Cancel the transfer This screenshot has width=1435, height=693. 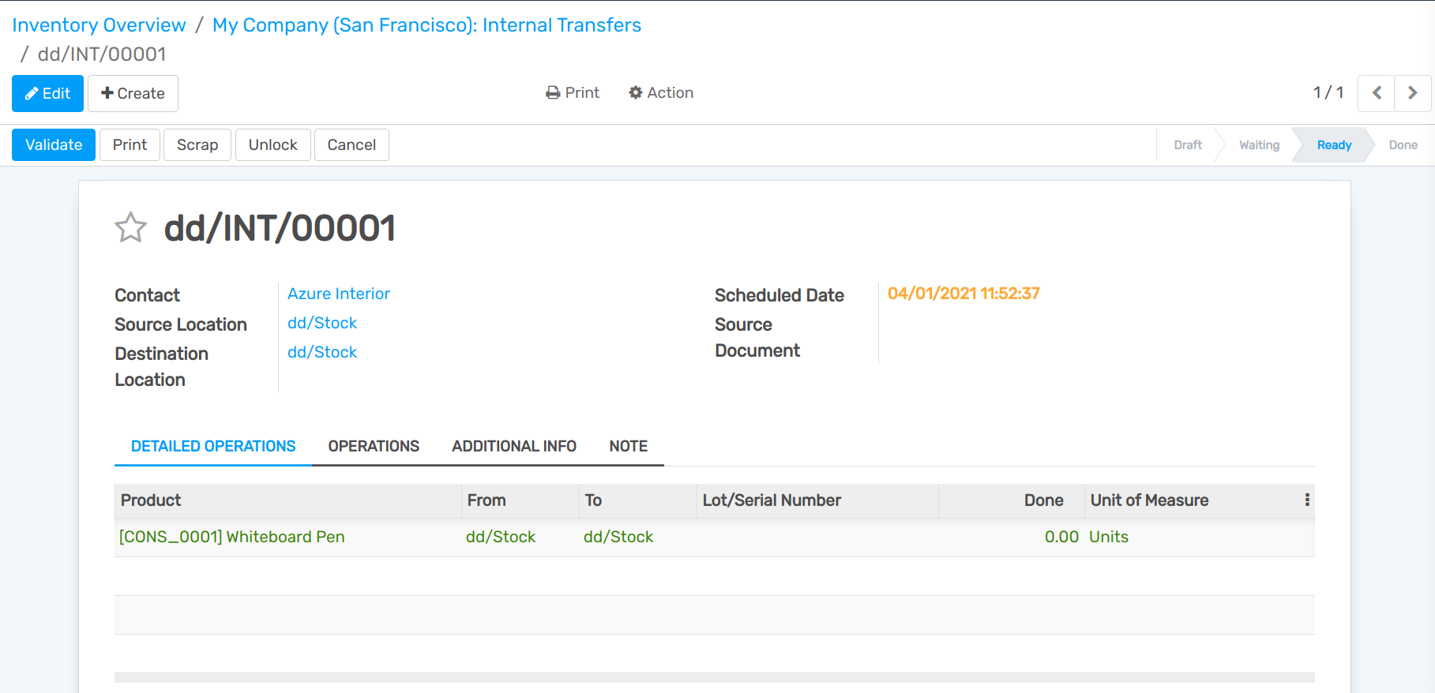[x=351, y=145]
